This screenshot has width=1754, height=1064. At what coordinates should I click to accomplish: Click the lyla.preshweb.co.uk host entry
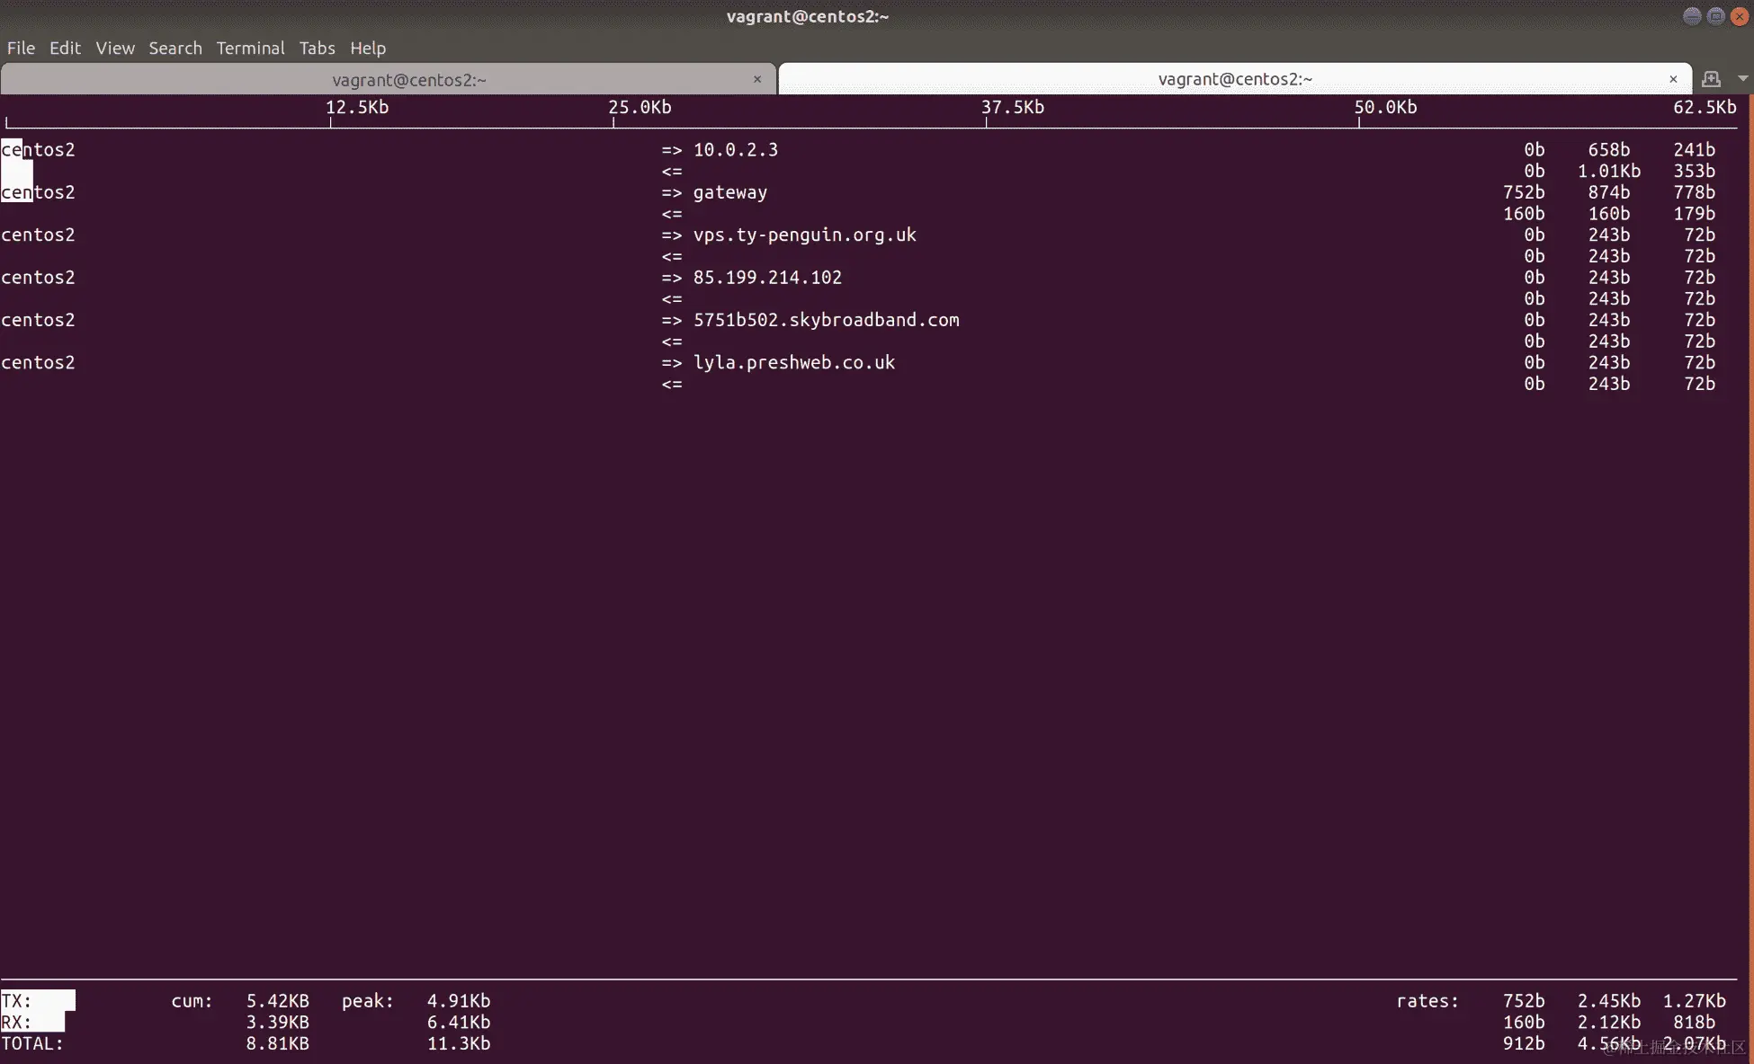[793, 362]
